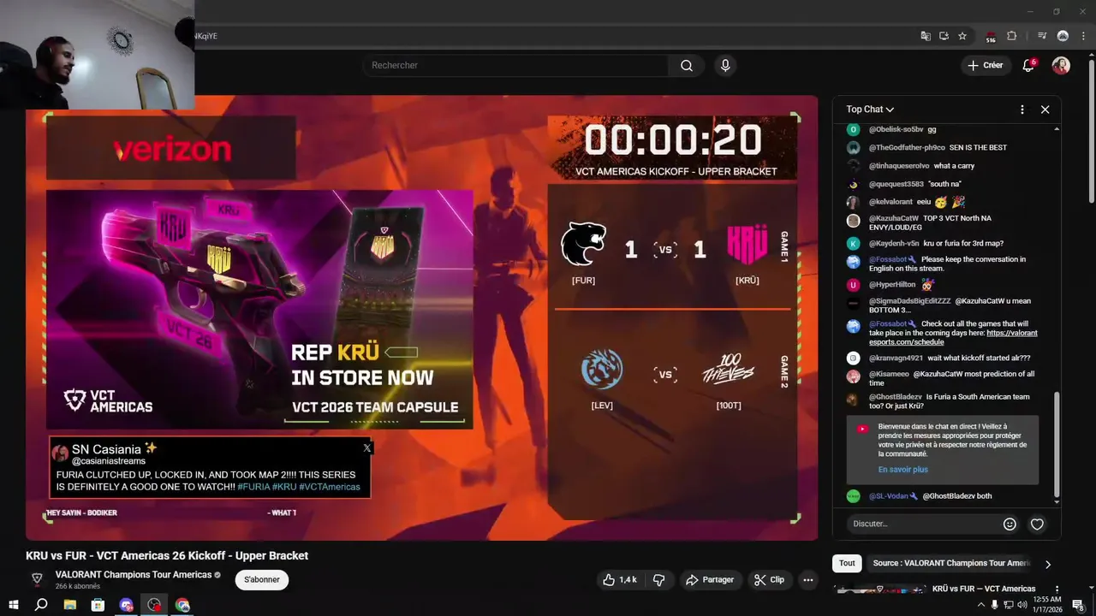Image resolution: width=1096 pixels, height=616 pixels.
Task: Open options for KRÜ vs FUR recommended video
Action: 1057,589
